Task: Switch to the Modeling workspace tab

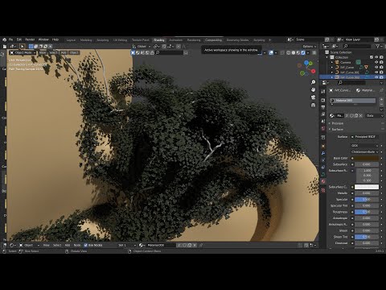Action: coord(86,40)
